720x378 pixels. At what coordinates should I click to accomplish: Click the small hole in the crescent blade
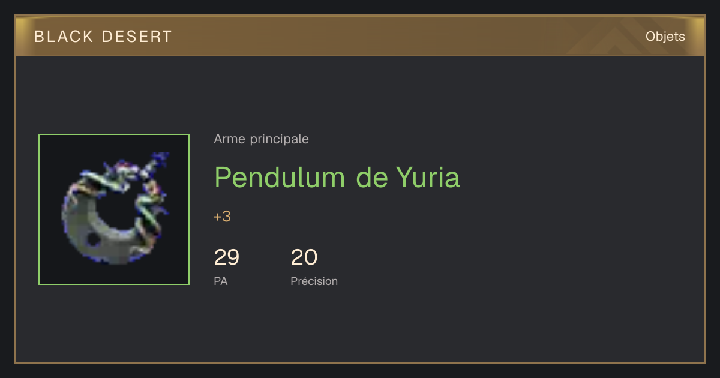(x=94, y=239)
